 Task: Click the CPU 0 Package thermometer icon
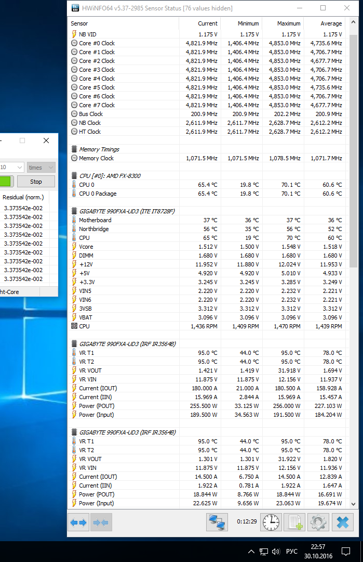pyautogui.click(x=74, y=193)
